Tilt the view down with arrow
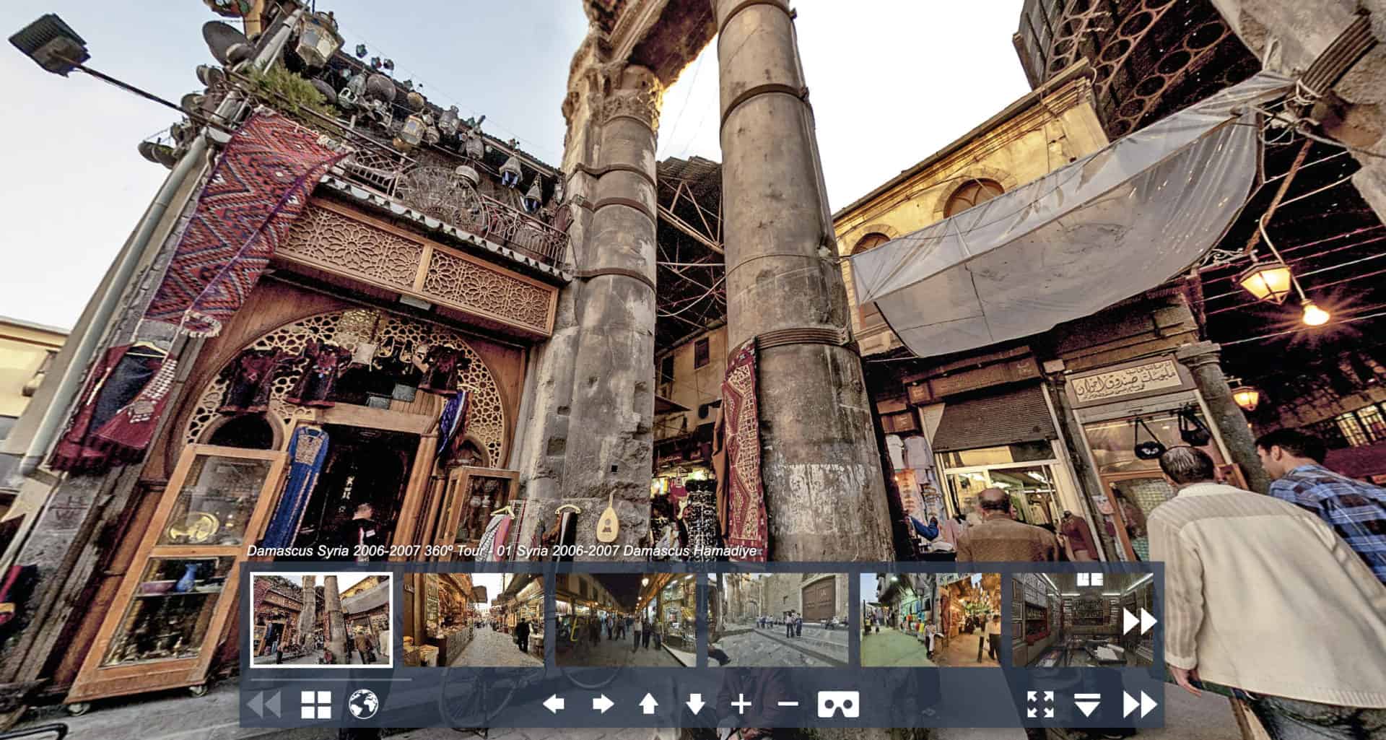This screenshot has height=740, width=1386. pyautogui.click(x=695, y=704)
